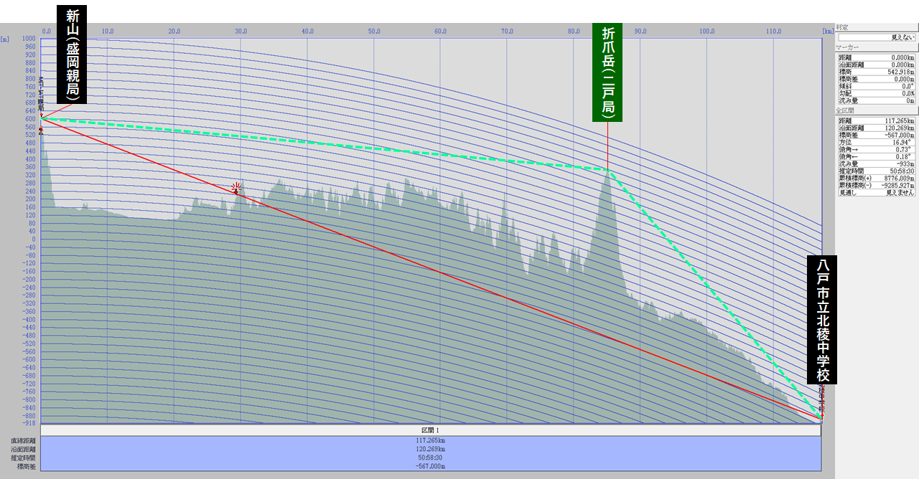Select the right-panel 推定時間 50:58:30 row

point(877,171)
